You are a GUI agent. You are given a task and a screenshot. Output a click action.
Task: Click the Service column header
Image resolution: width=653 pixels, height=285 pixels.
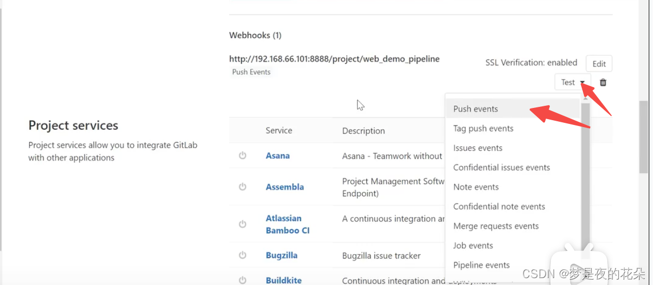click(279, 131)
